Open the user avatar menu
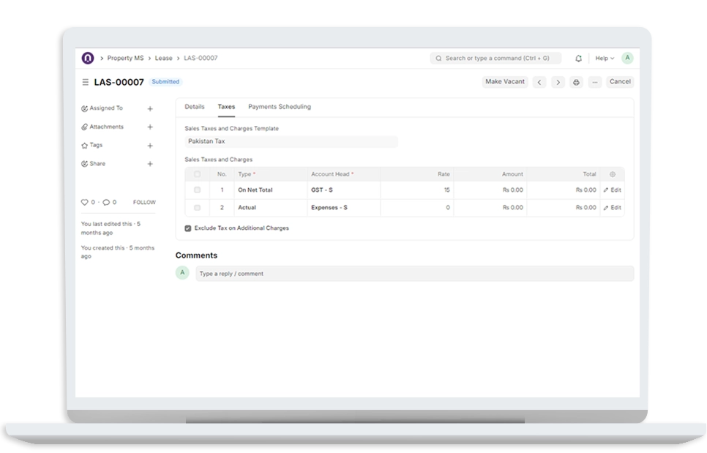The image size is (707, 453). (x=627, y=58)
